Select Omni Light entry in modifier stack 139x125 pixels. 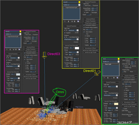click(x=111, y=64)
